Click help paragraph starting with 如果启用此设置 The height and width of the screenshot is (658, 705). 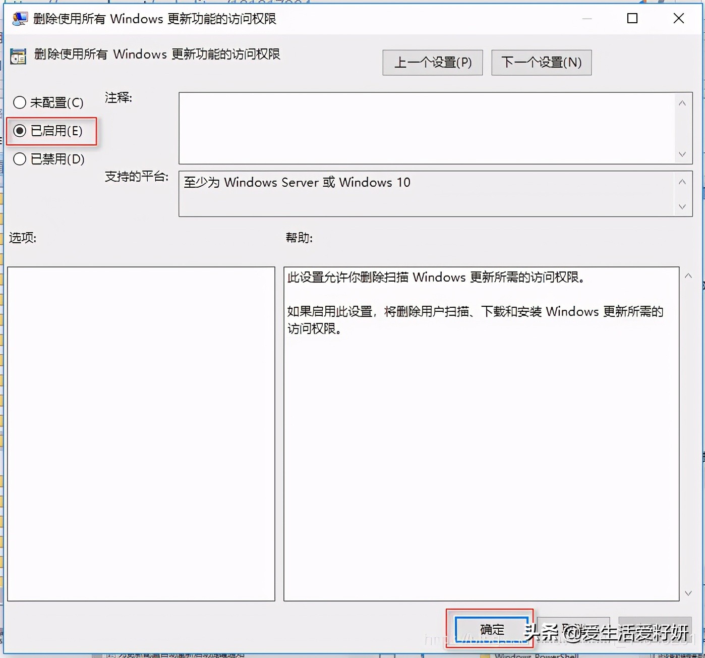(x=475, y=320)
